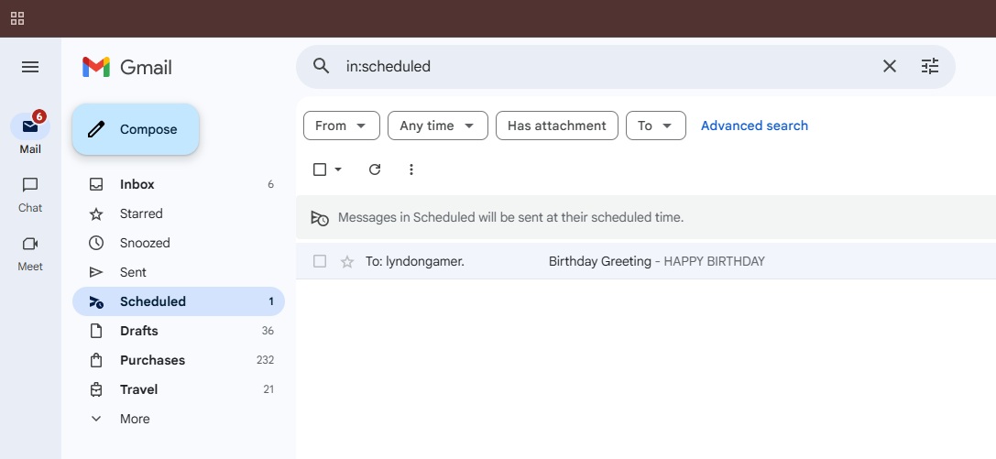Open Chat from the left rail

coord(30,193)
